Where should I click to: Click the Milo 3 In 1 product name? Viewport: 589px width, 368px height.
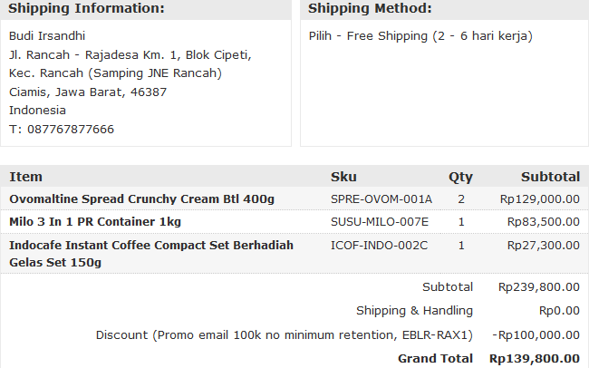95,222
